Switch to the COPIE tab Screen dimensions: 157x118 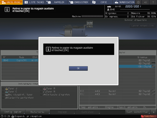tap(101, 2)
